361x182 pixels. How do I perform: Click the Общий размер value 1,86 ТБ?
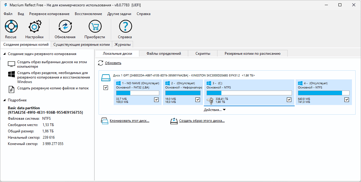tap(48, 131)
